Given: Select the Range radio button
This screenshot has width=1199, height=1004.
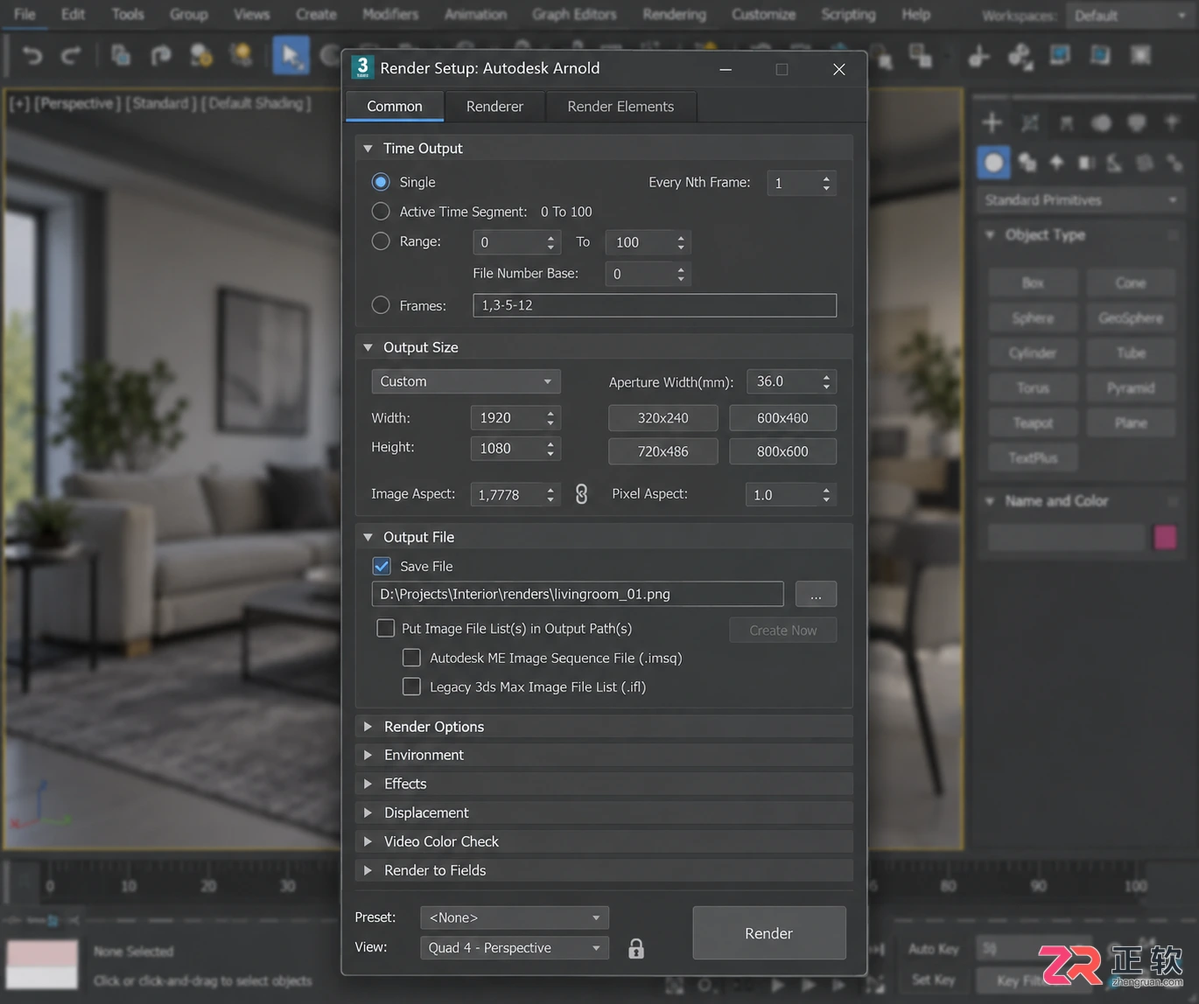Looking at the screenshot, I should (x=381, y=241).
